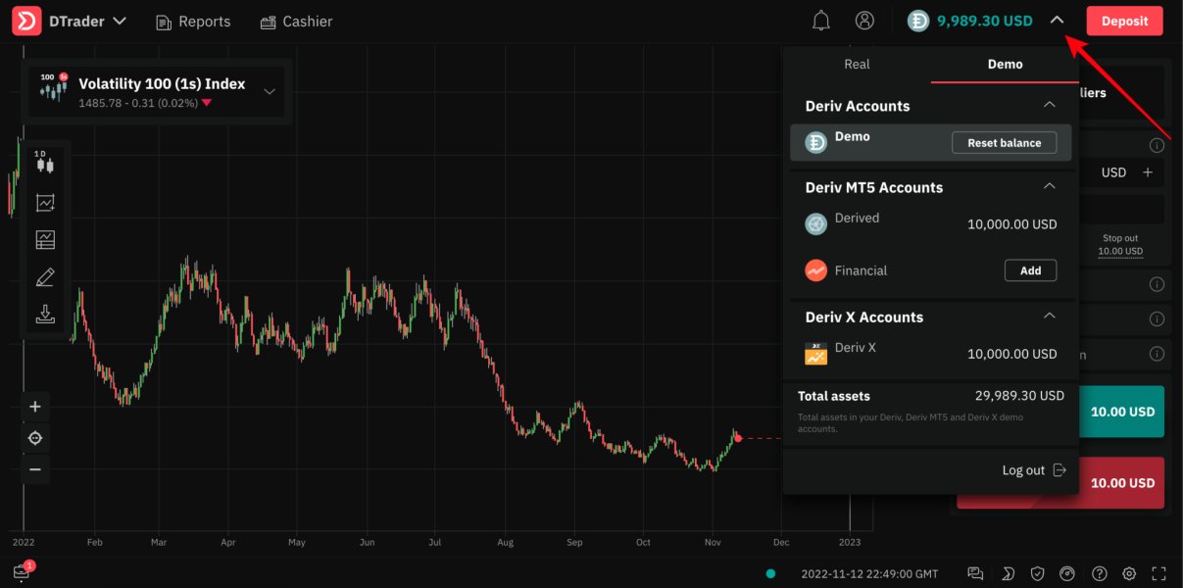Enter fullscreen mode from the footer
This screenshot has height=588, width=1183.
(1159, 573)
